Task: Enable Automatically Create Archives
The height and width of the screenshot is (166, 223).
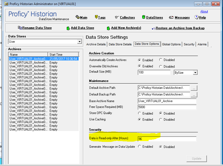Action: tap(140, 60)
